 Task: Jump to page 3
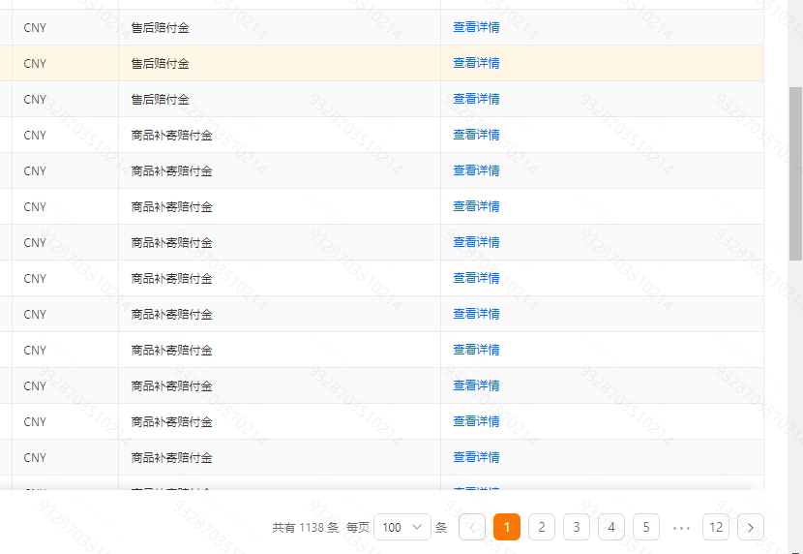pyautogui.click(x=577, y=527)
